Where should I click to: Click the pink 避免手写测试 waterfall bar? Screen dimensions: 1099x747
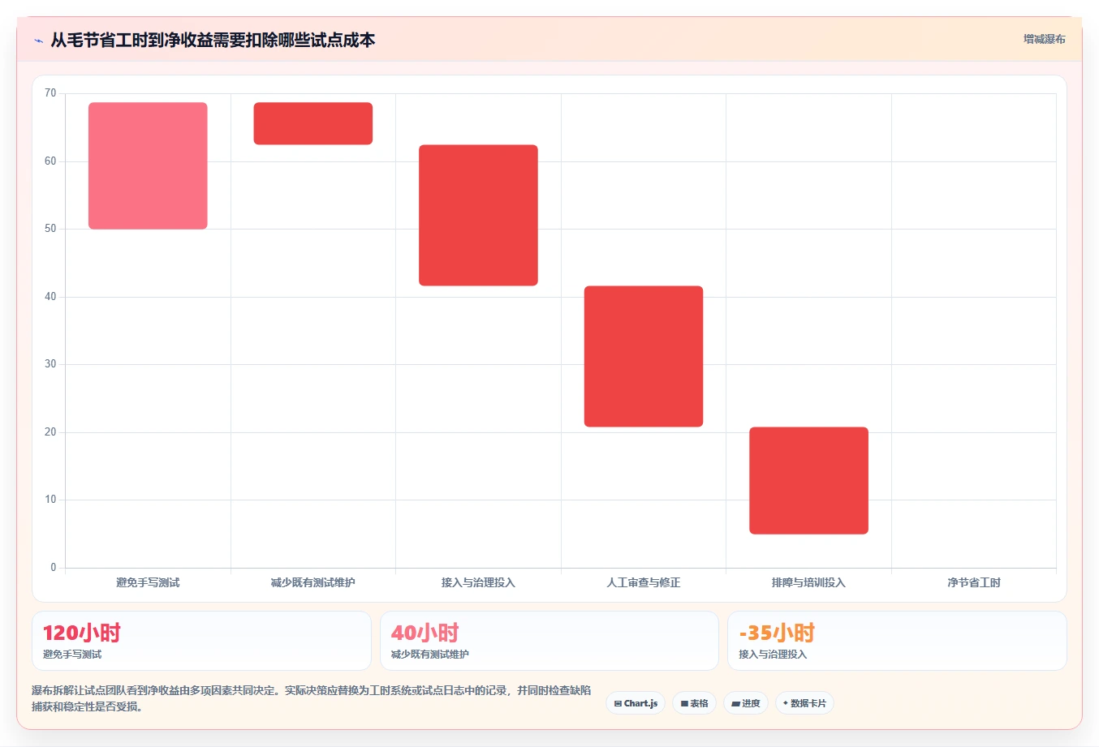point(148,165)
